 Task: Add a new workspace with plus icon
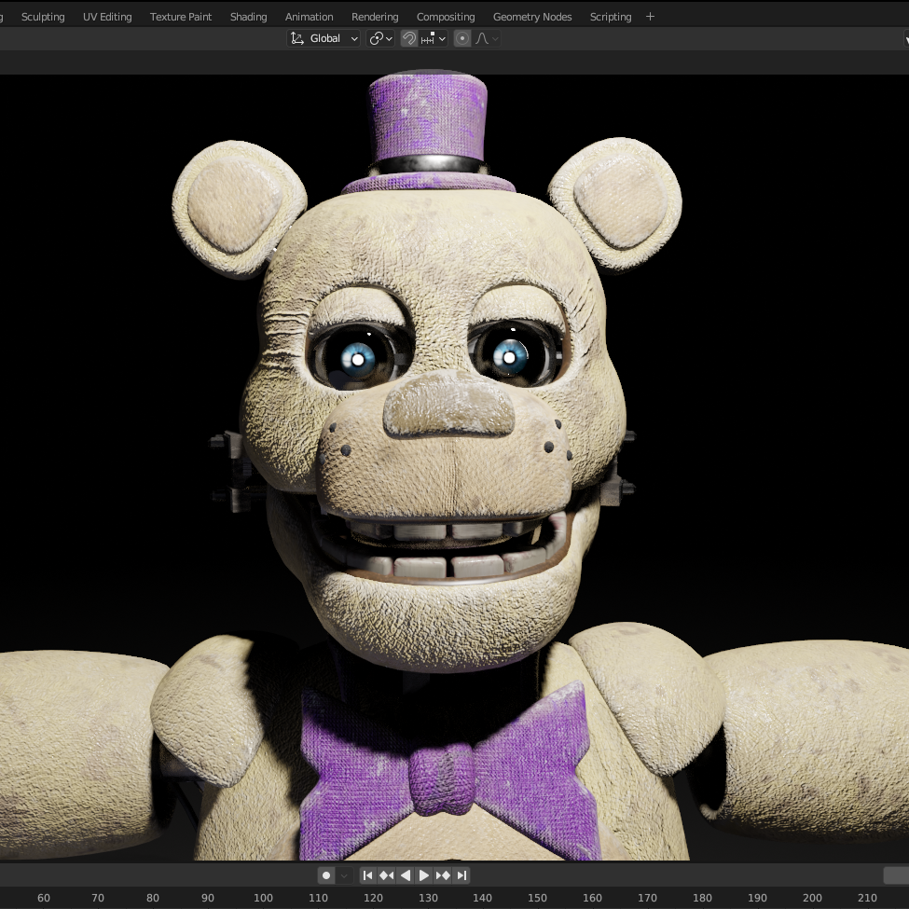point(650,16)
